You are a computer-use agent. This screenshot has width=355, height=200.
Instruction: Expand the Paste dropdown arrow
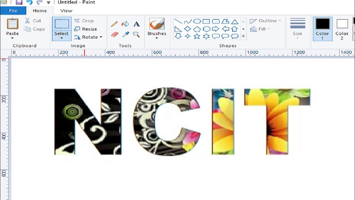pos(12,38)
